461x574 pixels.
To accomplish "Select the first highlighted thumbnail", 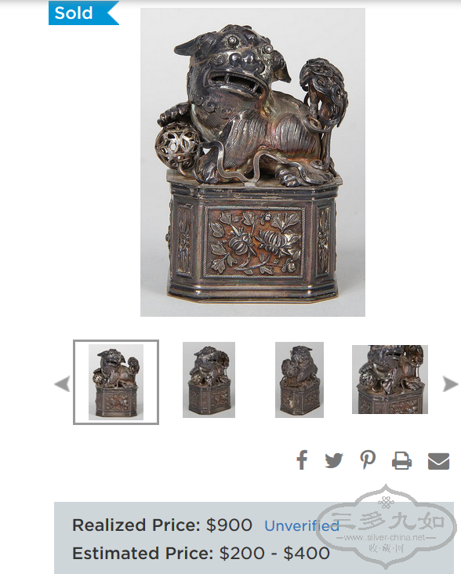I will click(x=116, y=382).
